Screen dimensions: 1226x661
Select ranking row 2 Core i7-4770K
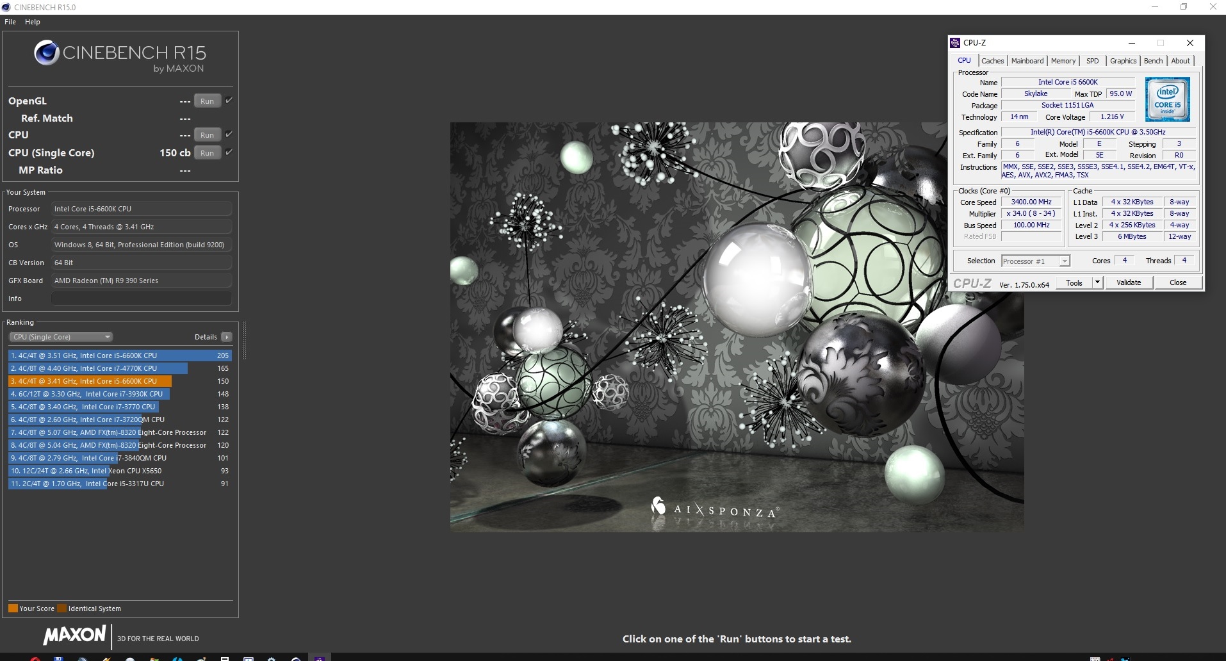point(120,368)
